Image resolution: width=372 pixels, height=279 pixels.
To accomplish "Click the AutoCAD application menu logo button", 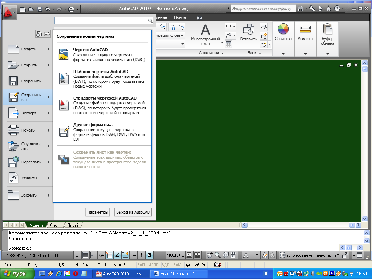I will click(9, 12).
